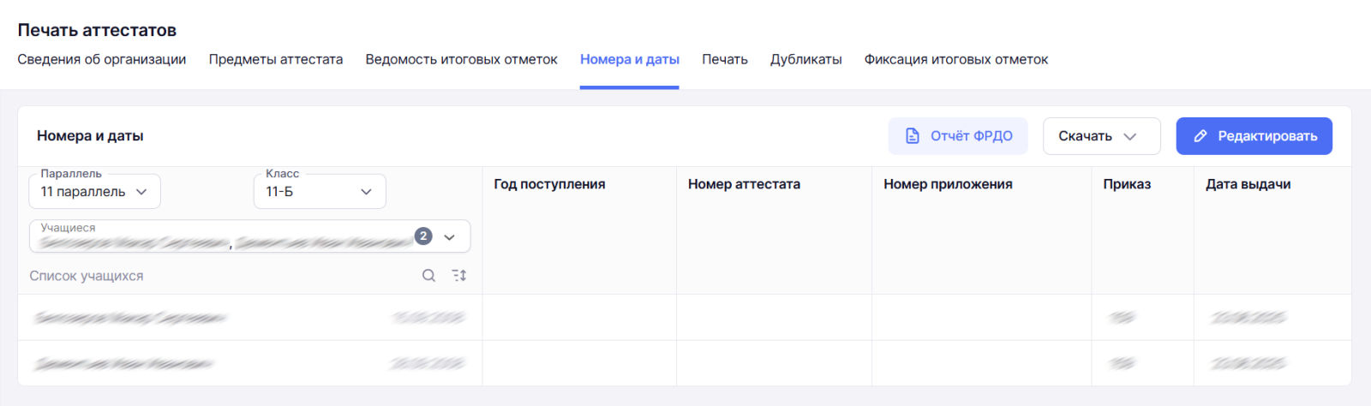Open the Параллель dropdown
Screen dimensions: 1371x406
pyautogui.click(x=94, y=191)
